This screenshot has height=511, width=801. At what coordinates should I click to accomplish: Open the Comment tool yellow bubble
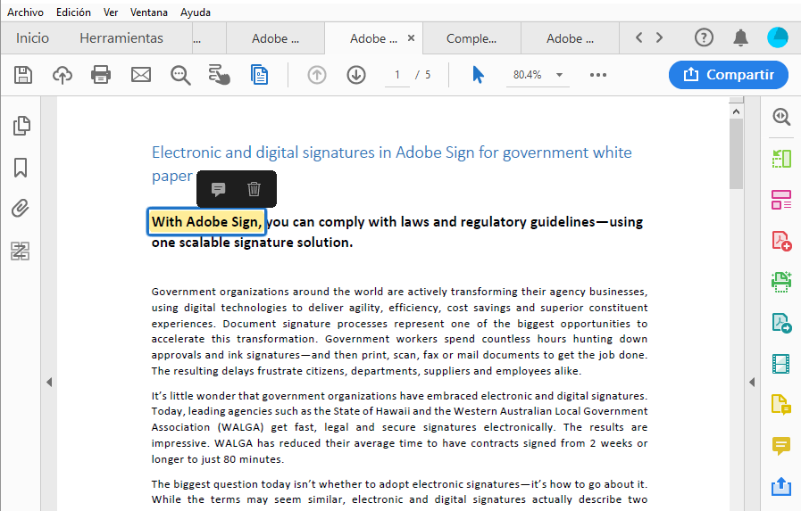coord(781,446)
